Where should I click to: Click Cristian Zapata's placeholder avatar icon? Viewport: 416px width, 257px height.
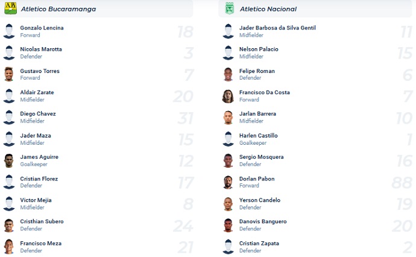228,247
